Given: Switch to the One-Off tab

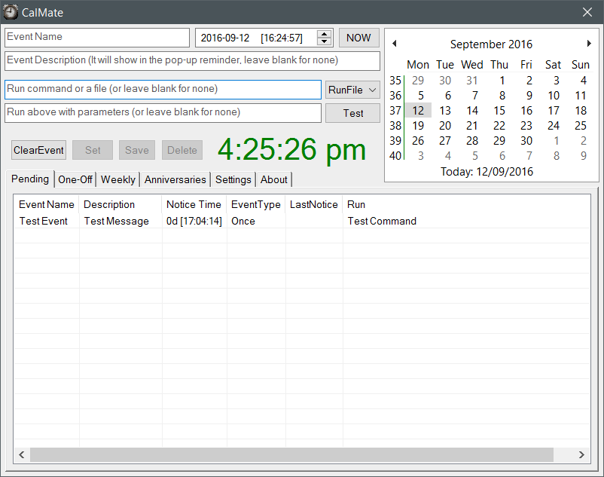Looking at the screenshot, I should tap(75, 179).
